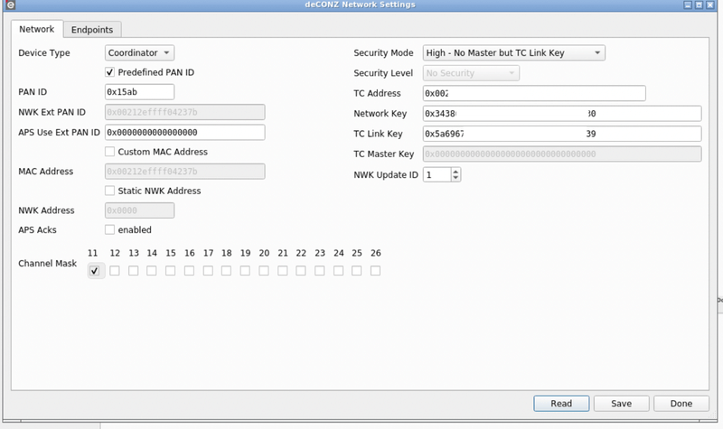Click the Read button

tap(561, 404)
